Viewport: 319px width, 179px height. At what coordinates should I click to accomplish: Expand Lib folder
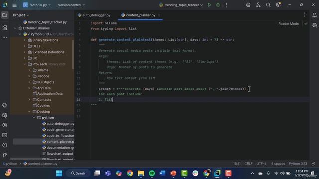pyautogui.click(x=24, y=58)
